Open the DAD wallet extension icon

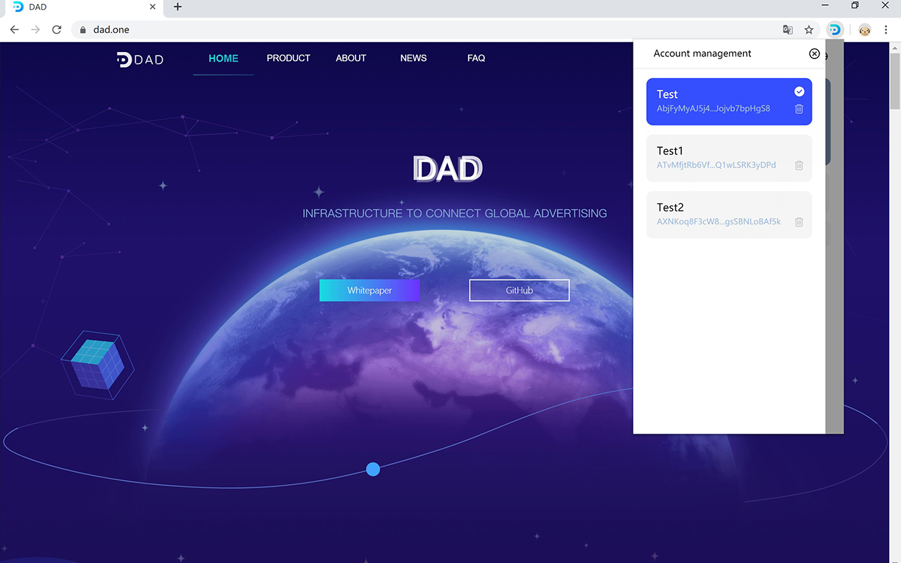pyautogui.click(x=834, y=30)
